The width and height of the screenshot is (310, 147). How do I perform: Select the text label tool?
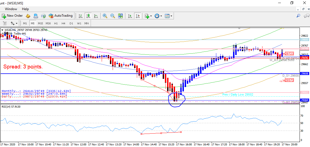click(5, 23)
